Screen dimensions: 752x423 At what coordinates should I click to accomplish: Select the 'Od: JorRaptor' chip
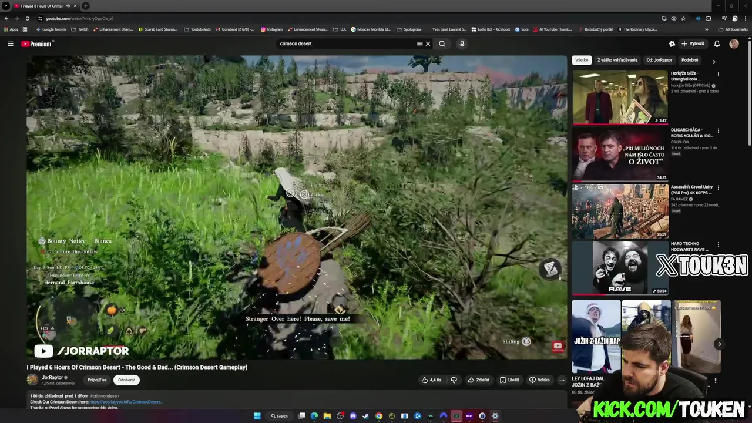pyautogui.click(x=659, y=60)
